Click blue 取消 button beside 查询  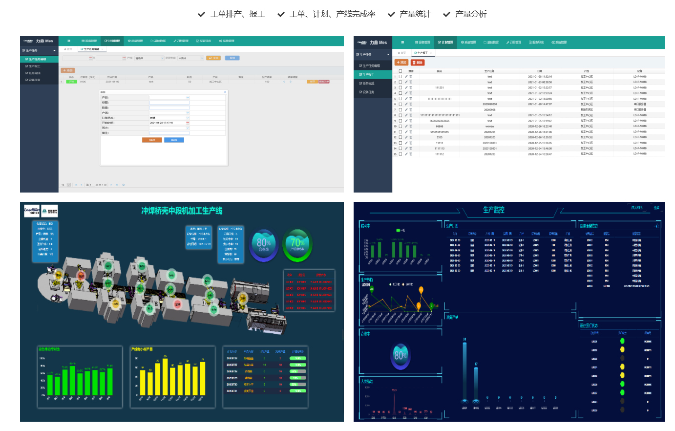(x=232, y=58)
